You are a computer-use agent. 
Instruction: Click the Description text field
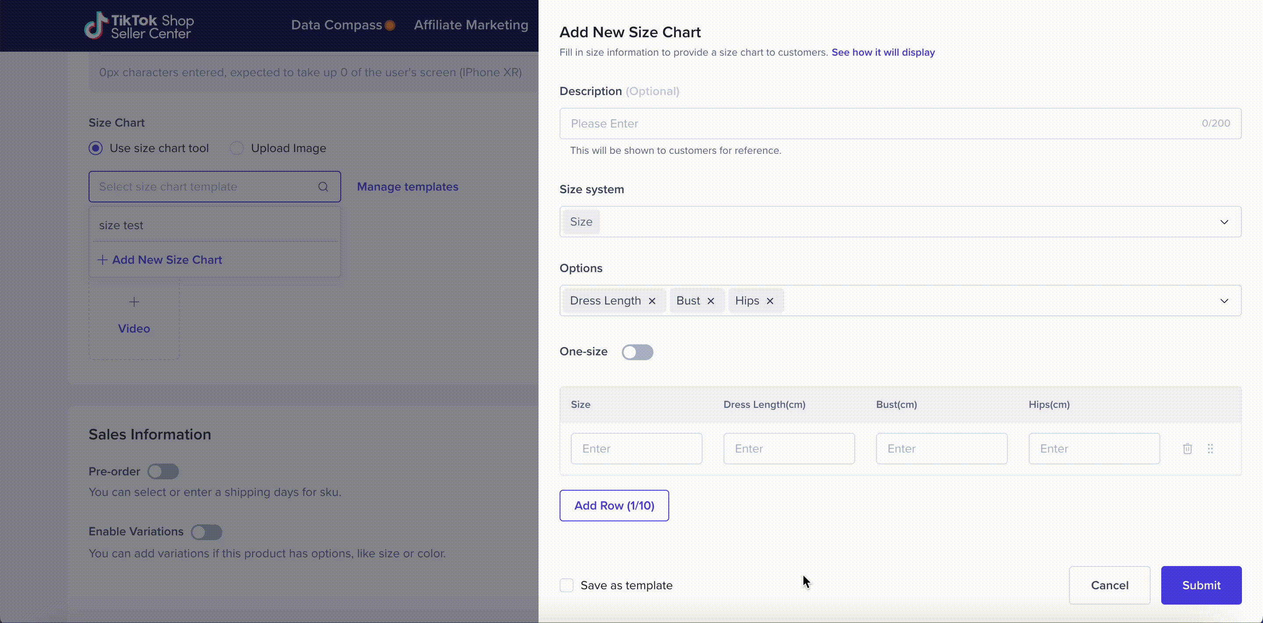tap(882, 124)
